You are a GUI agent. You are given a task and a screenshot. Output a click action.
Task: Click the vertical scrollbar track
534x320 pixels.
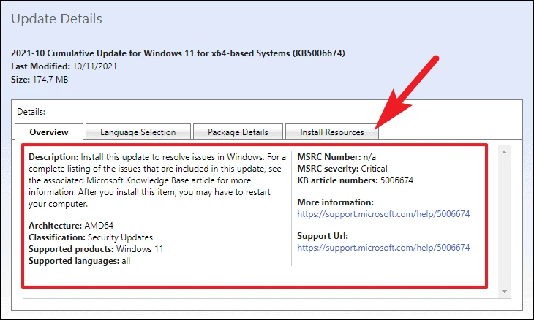tap(504, 221)
